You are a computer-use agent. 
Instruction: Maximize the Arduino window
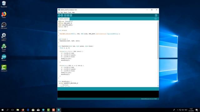click(152, 10)
